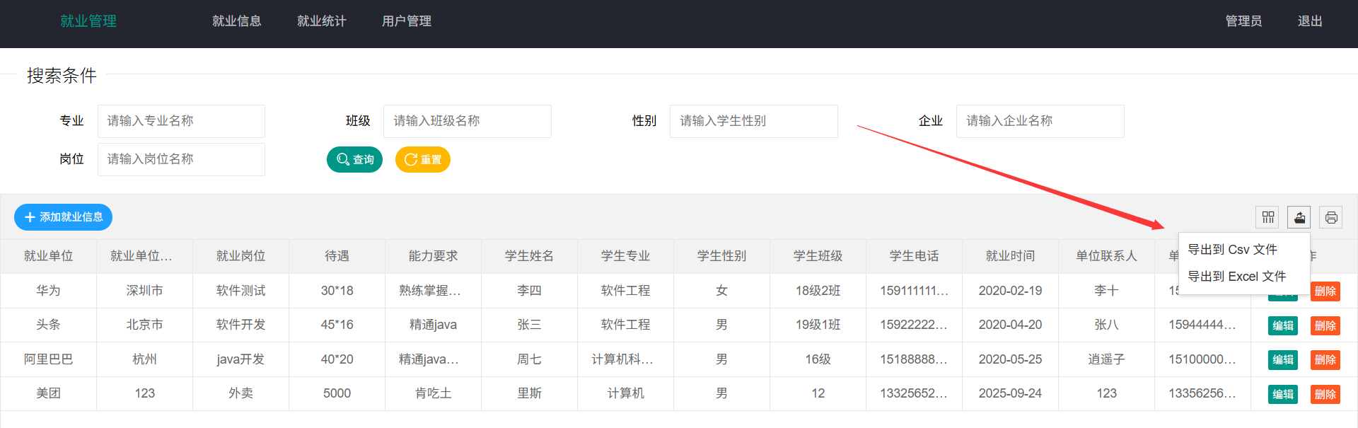Click the 30*18 salary cell
The width and height of the screenshot is (1358, 428).
pyautogui.click(x=337, y=291)
